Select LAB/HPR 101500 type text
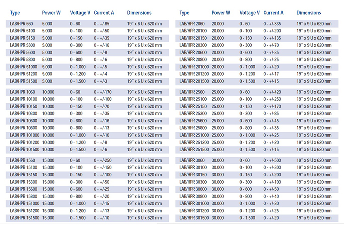The height and width of the screenshot is (236, 344). [x=25, y=150]
